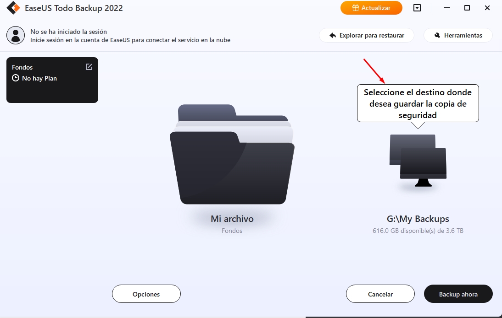This screenshot has height=318, width=502.
Task: Click Explorar para restaurar button
Action: coord(367,35)
